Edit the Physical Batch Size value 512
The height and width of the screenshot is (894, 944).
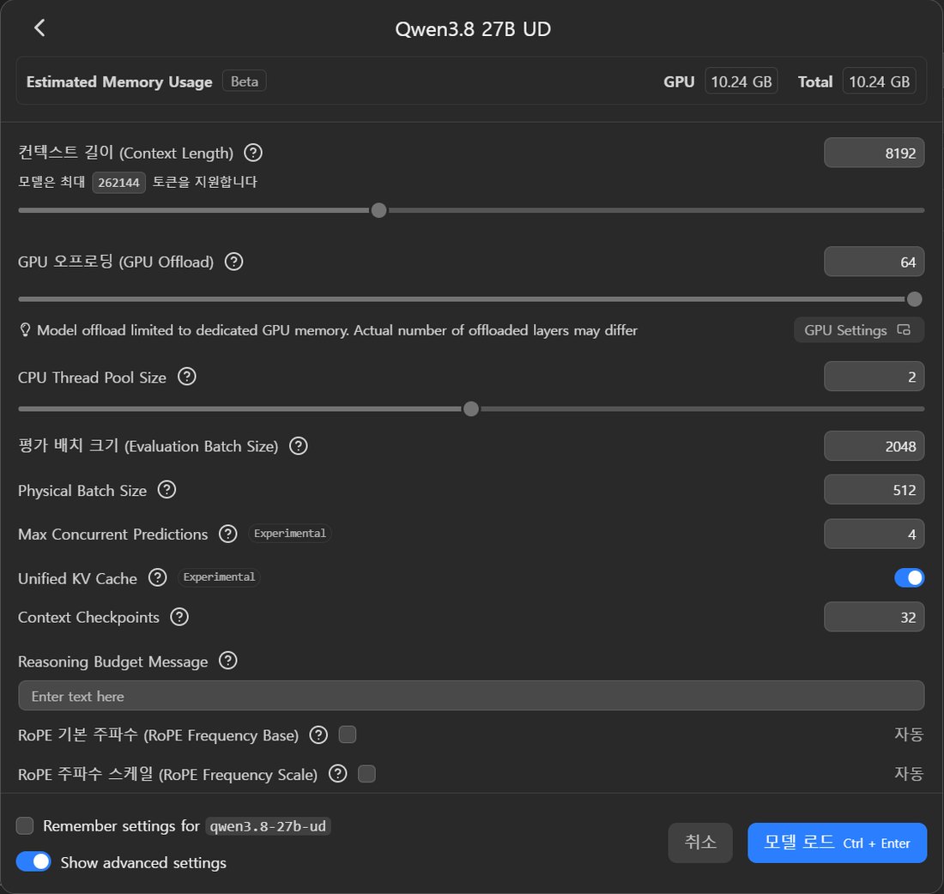click(874, 490)
